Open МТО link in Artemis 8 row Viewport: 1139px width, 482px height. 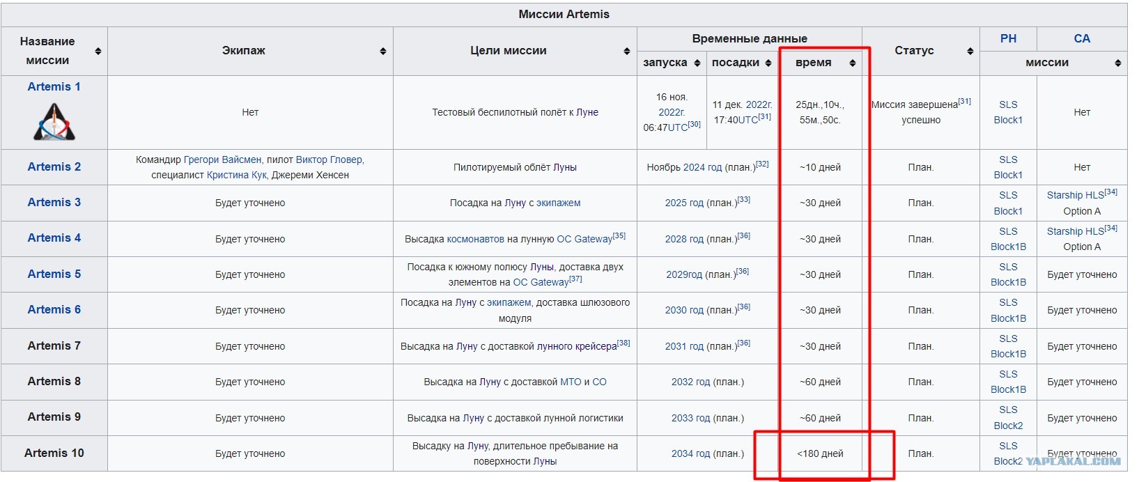coord(571,382)
